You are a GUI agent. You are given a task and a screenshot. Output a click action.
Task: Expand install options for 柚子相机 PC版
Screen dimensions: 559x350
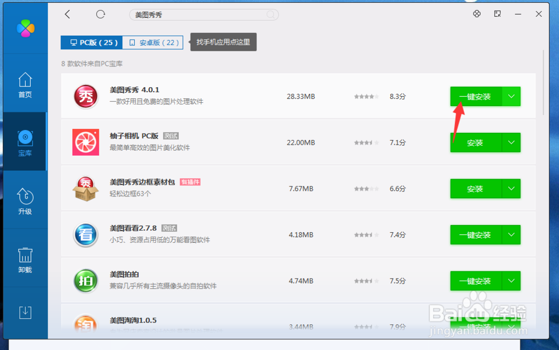(511, 142)
